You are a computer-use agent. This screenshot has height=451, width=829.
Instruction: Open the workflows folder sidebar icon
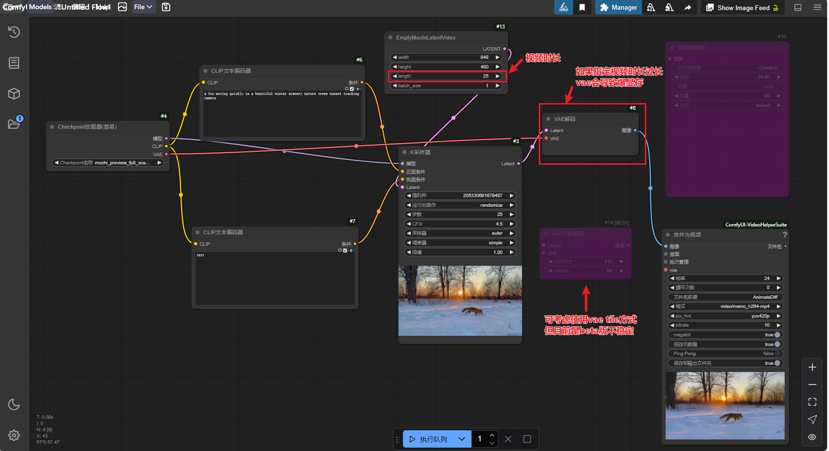[14, 124]
